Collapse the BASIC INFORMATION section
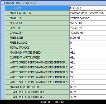This screenshot has height=104, width=106. point(3,3)
